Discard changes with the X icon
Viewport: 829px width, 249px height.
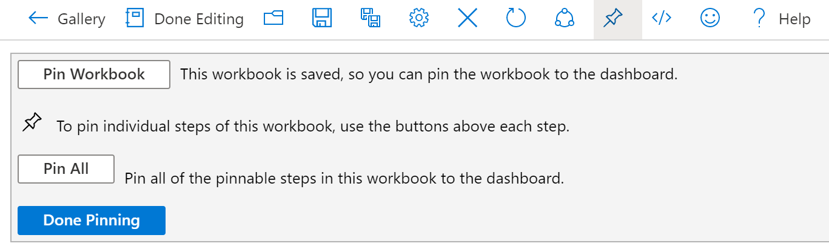pos(468,19)
